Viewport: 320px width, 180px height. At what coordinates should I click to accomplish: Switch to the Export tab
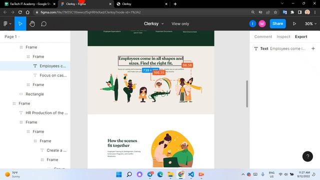click(x=301, y=36)
